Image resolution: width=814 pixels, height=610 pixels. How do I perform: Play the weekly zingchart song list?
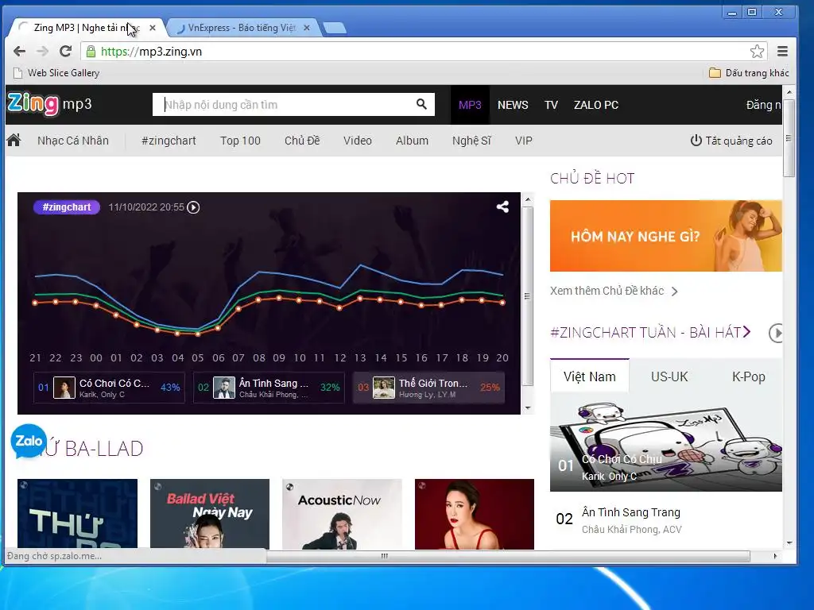776,333
